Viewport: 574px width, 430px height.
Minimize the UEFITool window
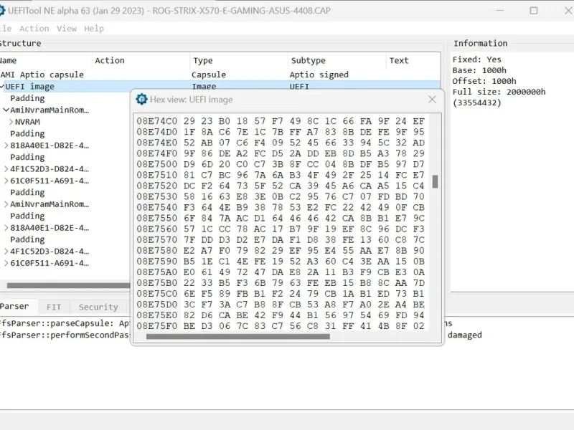coord(500,11)
